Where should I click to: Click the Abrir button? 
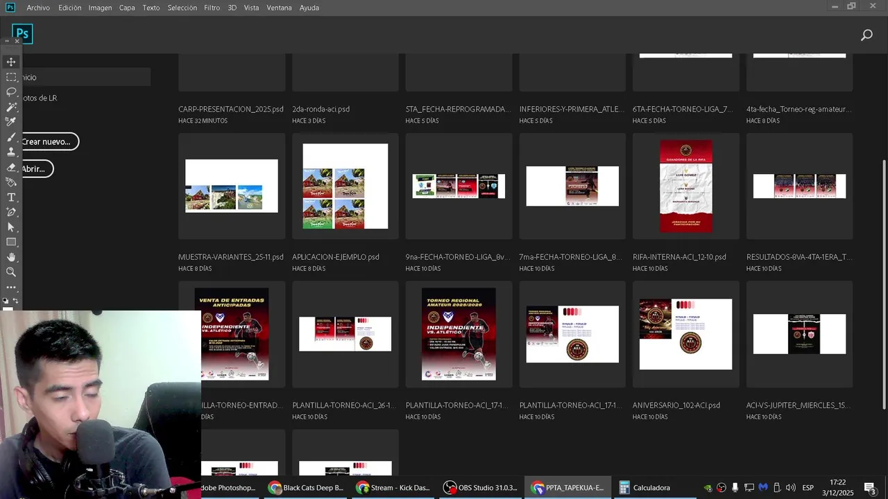[x=36, y=168]
